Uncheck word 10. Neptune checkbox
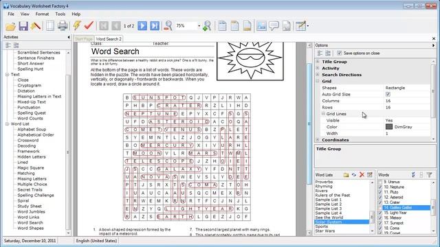This screenshot has height=247, width=440. click(x=380, y=187)
